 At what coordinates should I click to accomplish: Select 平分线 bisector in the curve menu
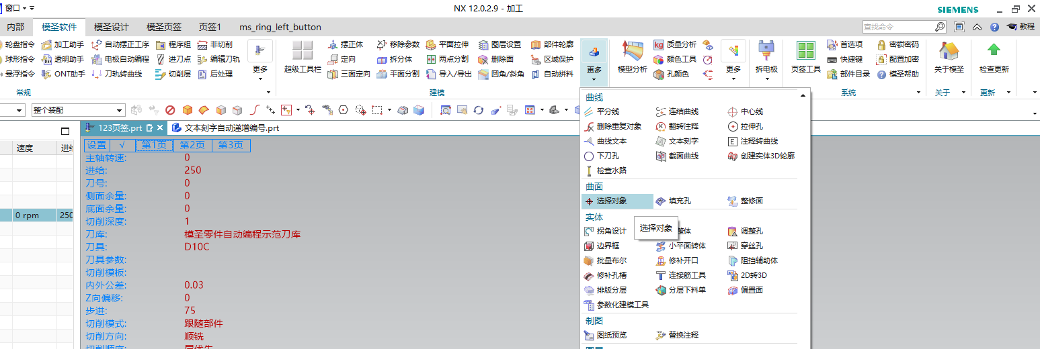click(602, 111)
